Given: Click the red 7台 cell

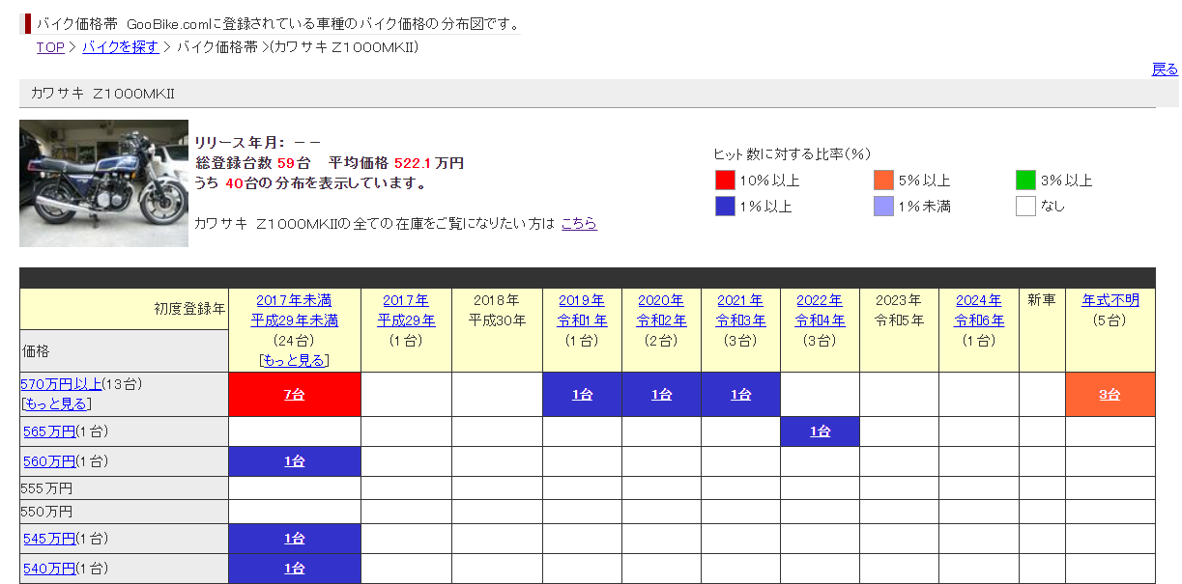Looking at the screenshot, I should tap(295, 394).
